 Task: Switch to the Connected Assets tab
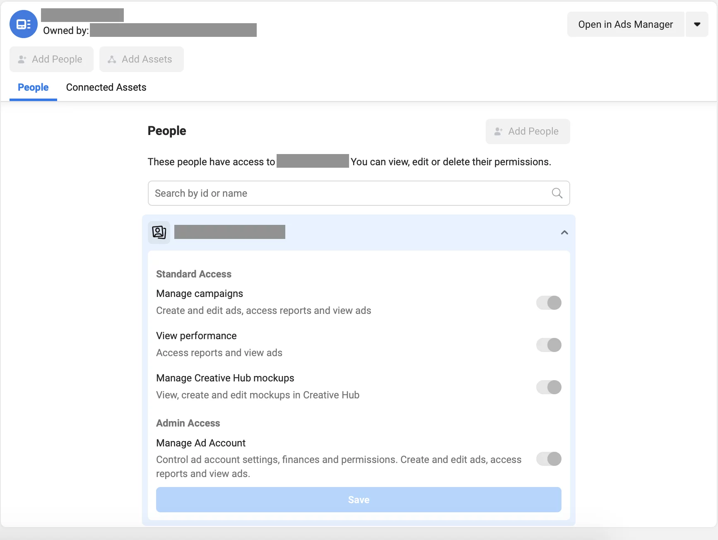pyautogui.click(x=106, y=87)
